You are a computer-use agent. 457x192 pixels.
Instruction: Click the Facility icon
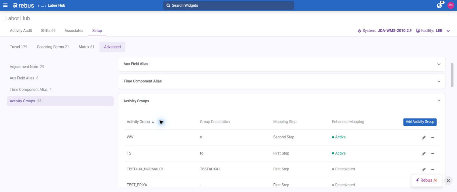click(418, 31)
